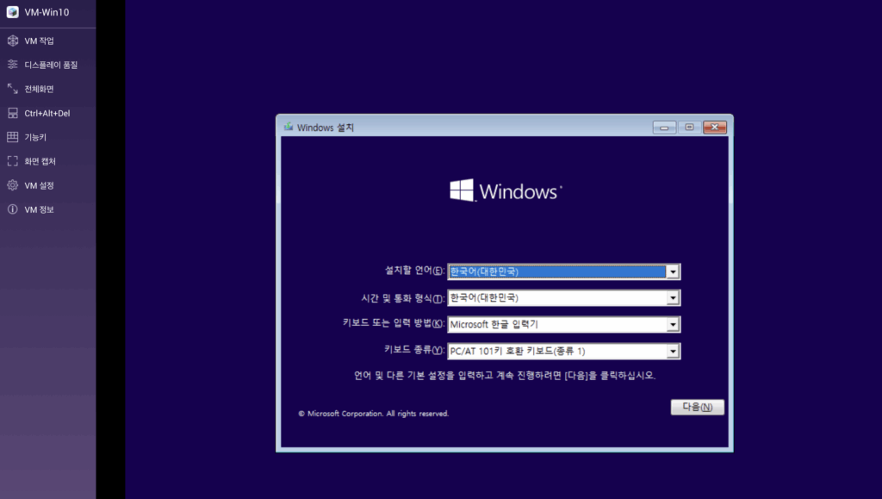Viewport: 882px width, 499px height.
Task: Open the 디스플레이 품질 menu item
Action: point(48,65)
